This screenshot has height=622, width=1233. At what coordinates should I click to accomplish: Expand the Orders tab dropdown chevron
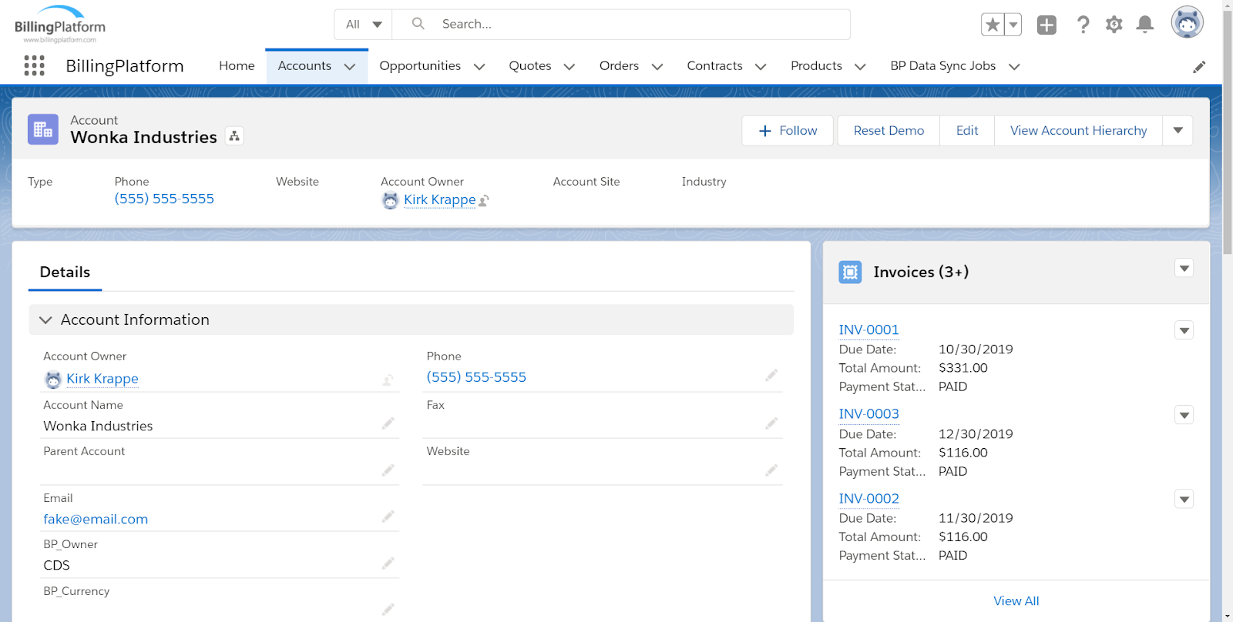click(x=657, y=67)
